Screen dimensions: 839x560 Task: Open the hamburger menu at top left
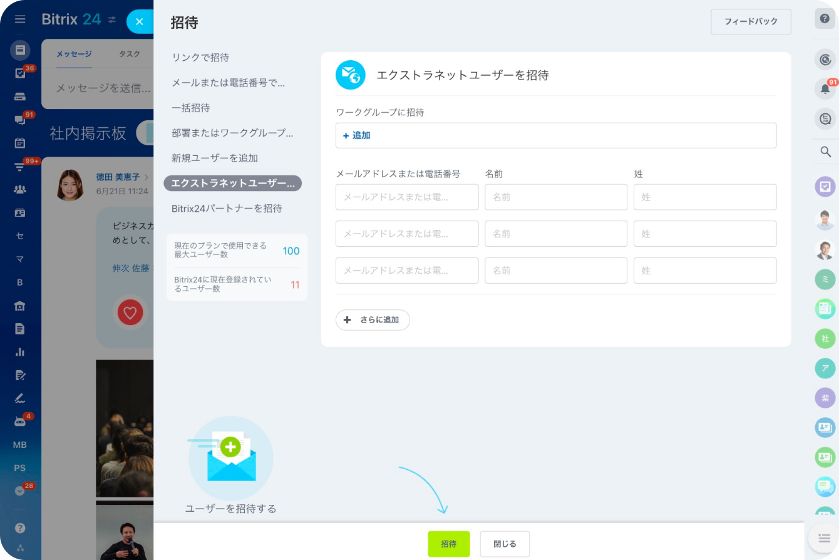(x=20, y=19)
